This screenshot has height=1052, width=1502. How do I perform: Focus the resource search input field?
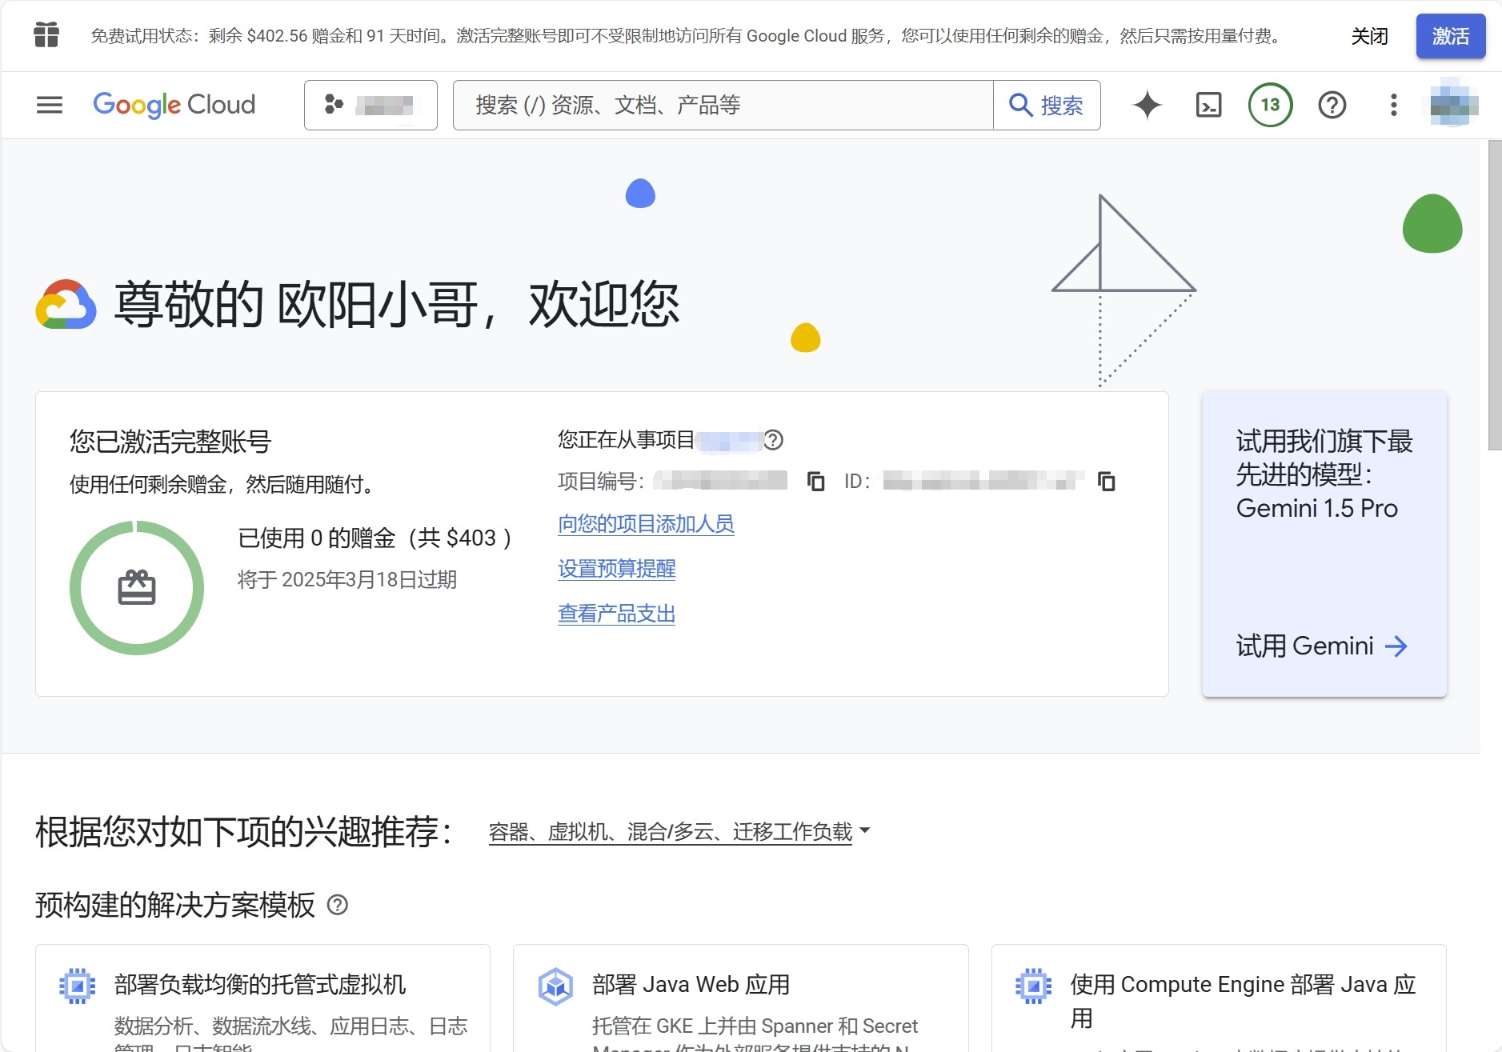click(x=723, y=105)
